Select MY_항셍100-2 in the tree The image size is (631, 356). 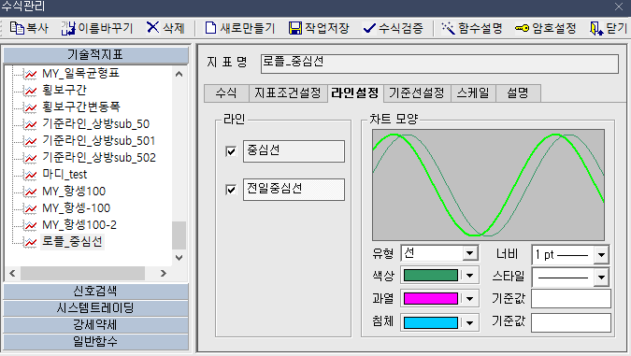pos(79,225)
